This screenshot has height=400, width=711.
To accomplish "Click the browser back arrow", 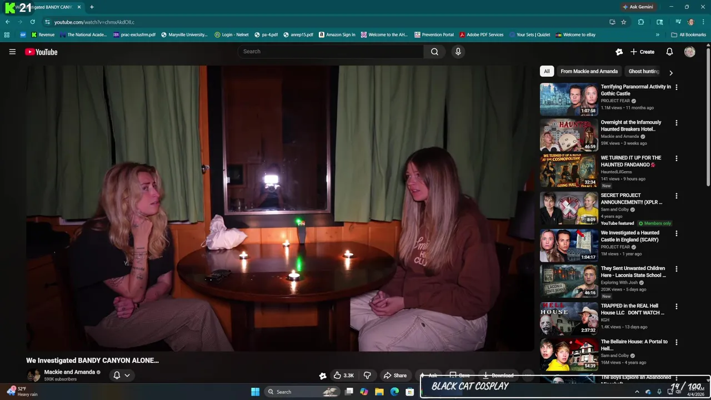I will (x=7, y=22).
